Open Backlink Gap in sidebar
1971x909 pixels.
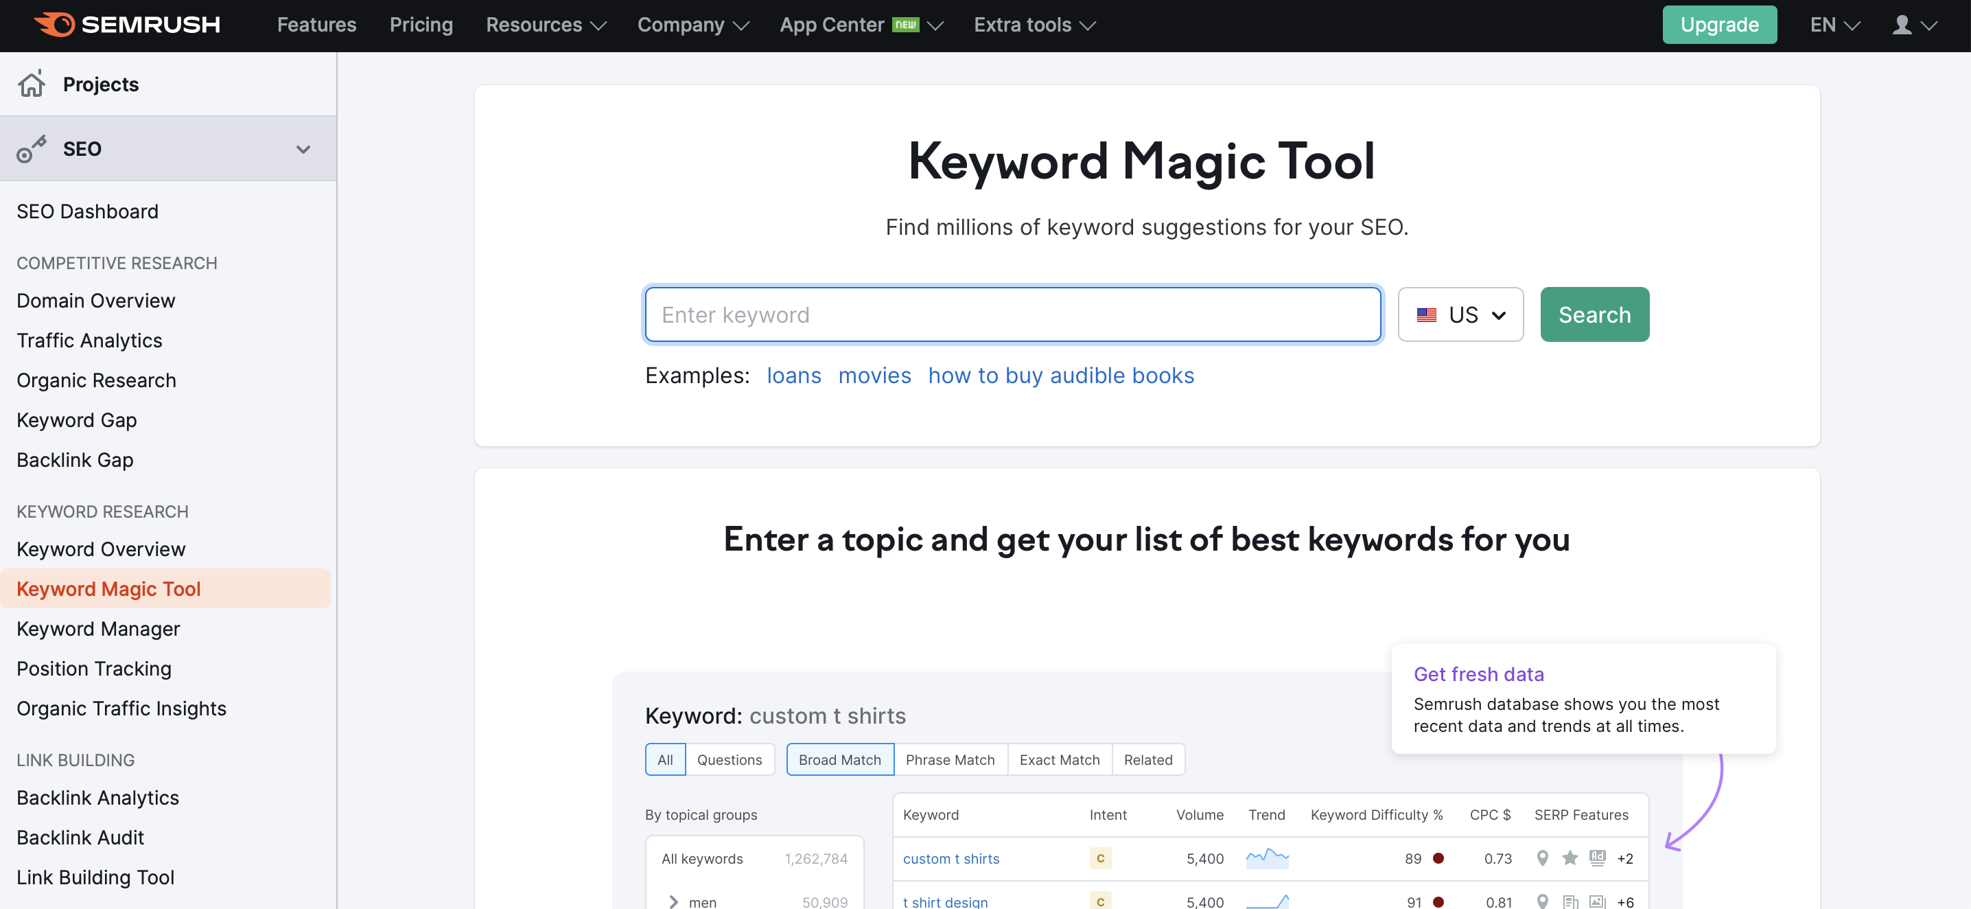point(75,460)
